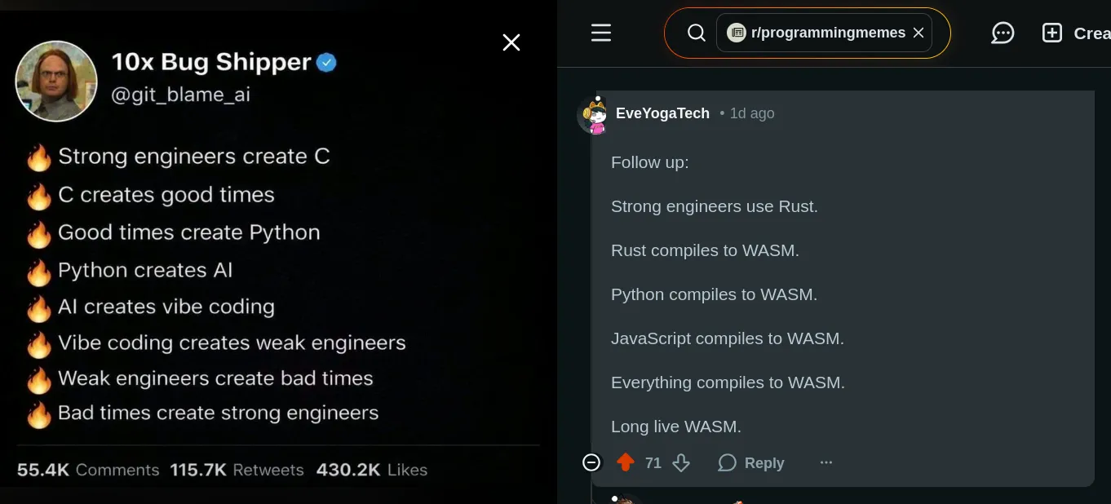Image resolution: width=1111 pixels, height=504 pixels.
Task: Remove the r/programmingmemes search filter
Action: point(918,33)
